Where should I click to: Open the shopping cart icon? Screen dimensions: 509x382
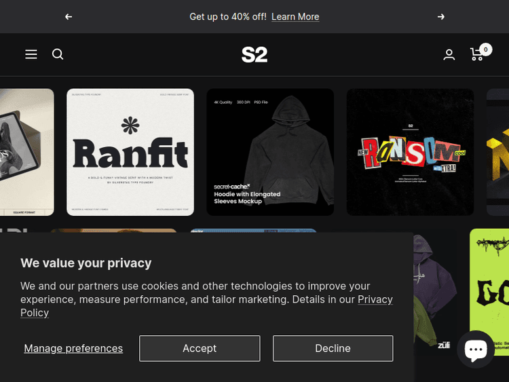click(478, 54)
